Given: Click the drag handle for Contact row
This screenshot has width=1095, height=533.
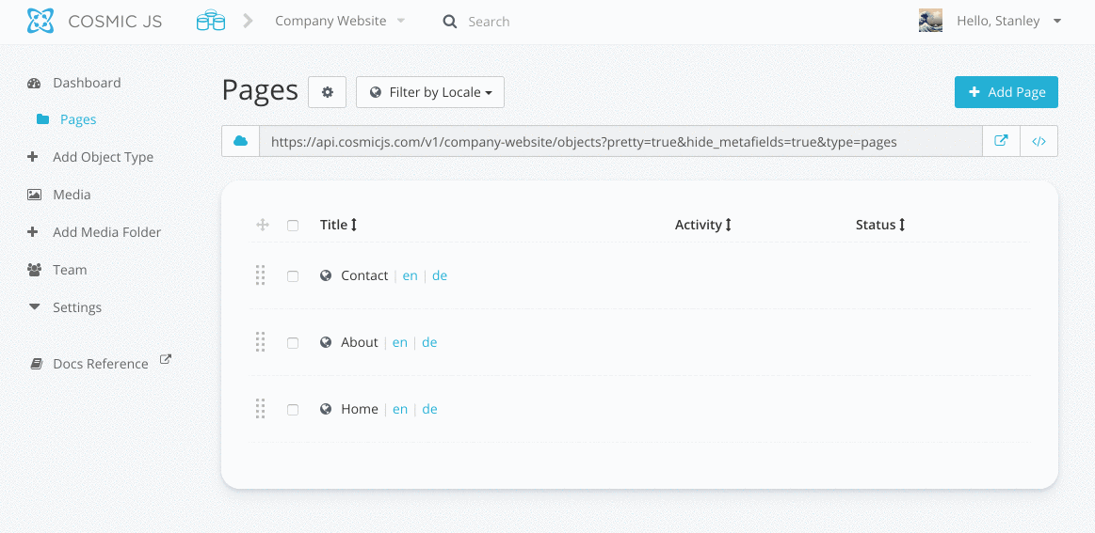Looking at the screenshot, I should pyautogui.click(x=261, y=275).
